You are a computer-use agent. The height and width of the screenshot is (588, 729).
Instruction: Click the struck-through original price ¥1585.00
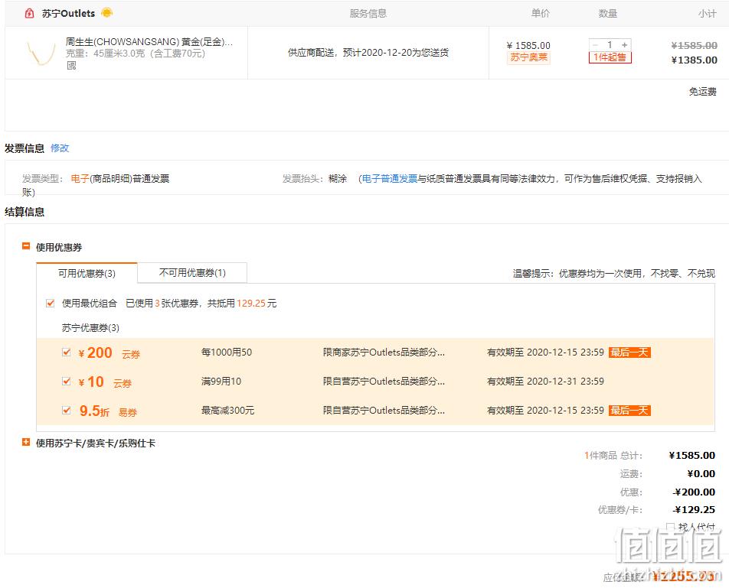coord(694,45)
